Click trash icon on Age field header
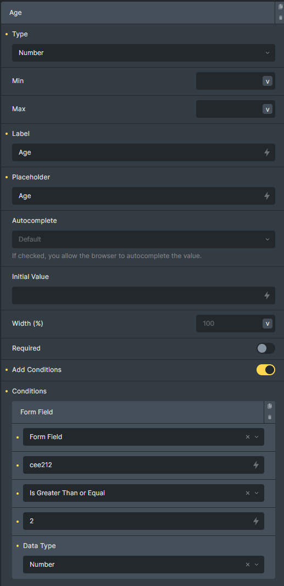 (281, 18)
